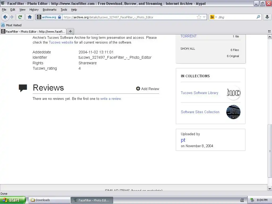This screenshot has height=204, width=272.
Task: Click the system tray network icon
Action: tap(252, 200)
